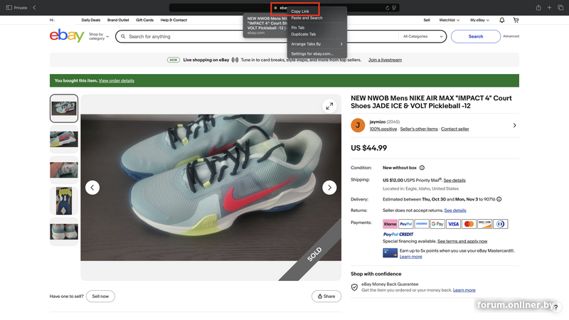Click the Sell link in header

tap(427, 21)
